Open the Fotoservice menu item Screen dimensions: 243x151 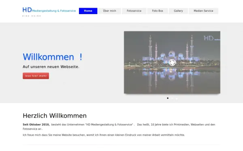[x=134, y=11]
